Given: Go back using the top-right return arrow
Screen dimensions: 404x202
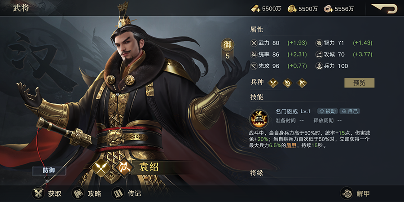Looking at the screenshot, I should click(x=384, y=8).
